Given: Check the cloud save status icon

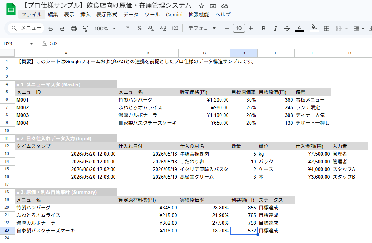Looking at the screenshot, I should pos(224,6).
